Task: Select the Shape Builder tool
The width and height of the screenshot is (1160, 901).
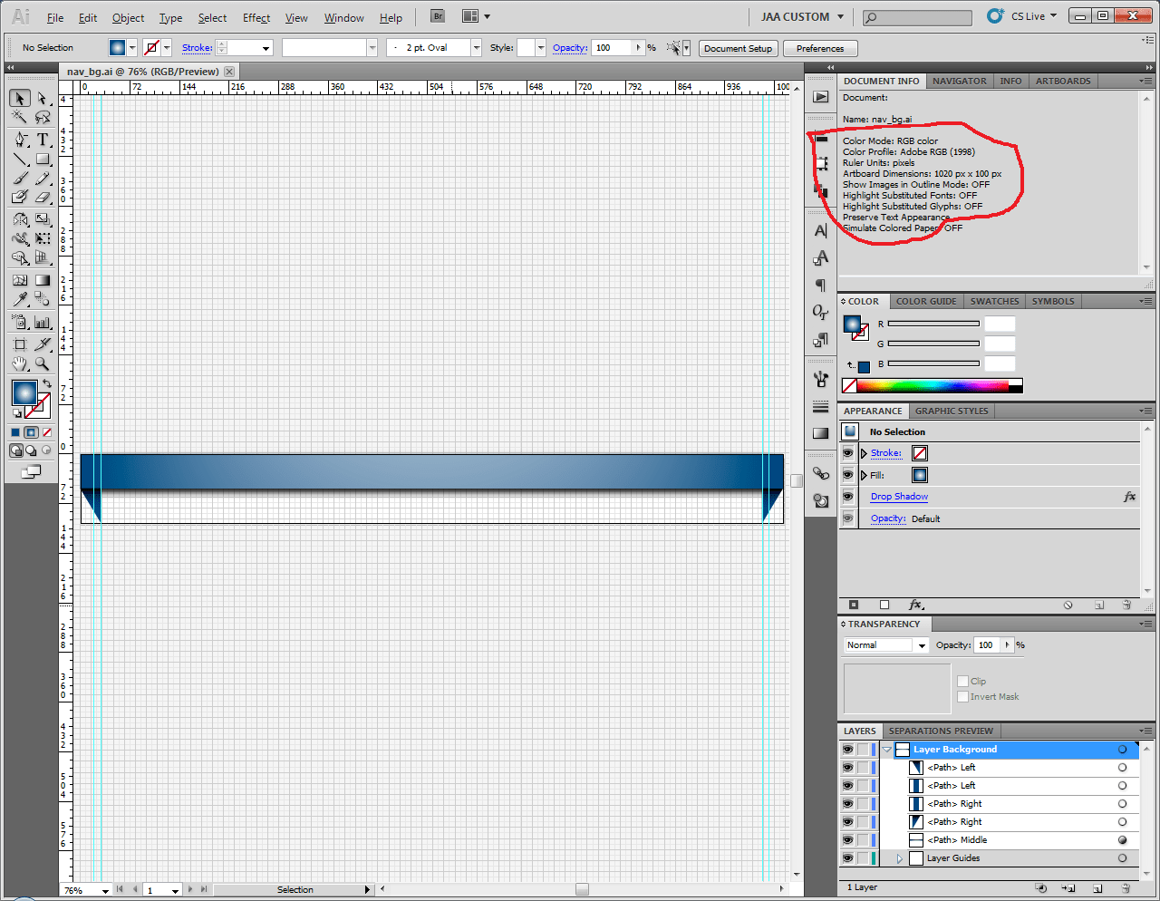Action: click(x=20, y=258)
